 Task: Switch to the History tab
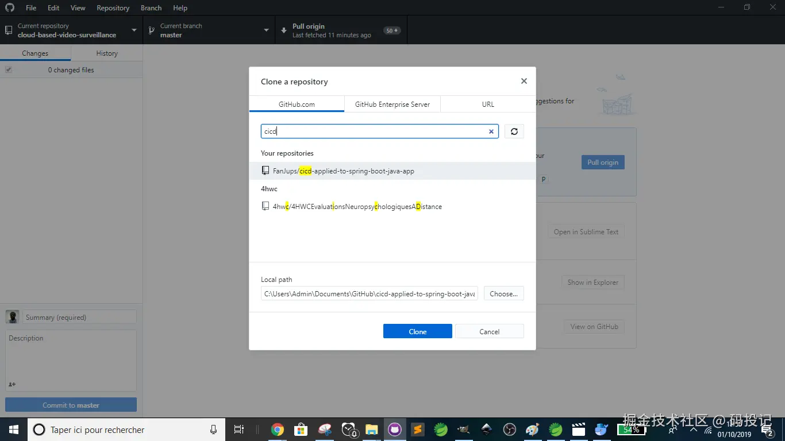[x=107, y=53]
